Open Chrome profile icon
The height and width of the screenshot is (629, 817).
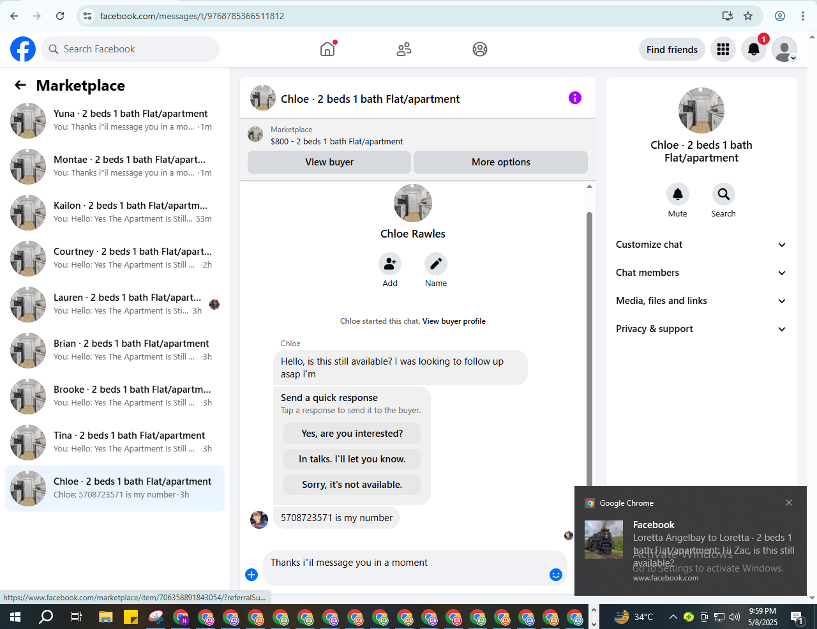(x=780, y=16)
